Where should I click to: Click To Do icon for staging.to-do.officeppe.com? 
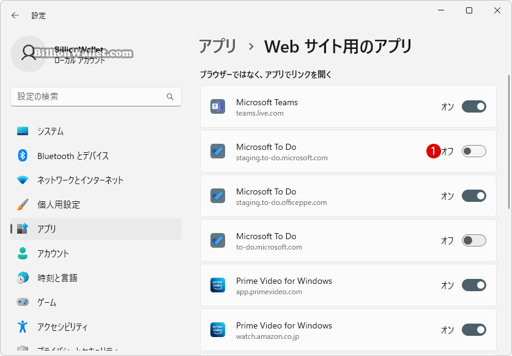pos(218,196)
